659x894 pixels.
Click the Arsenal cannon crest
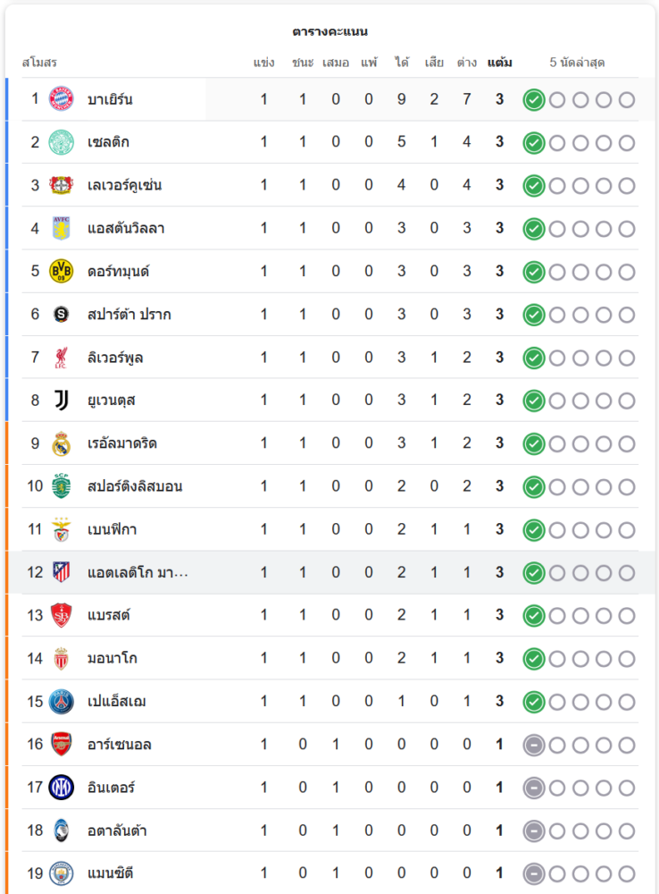pos(61,744)
